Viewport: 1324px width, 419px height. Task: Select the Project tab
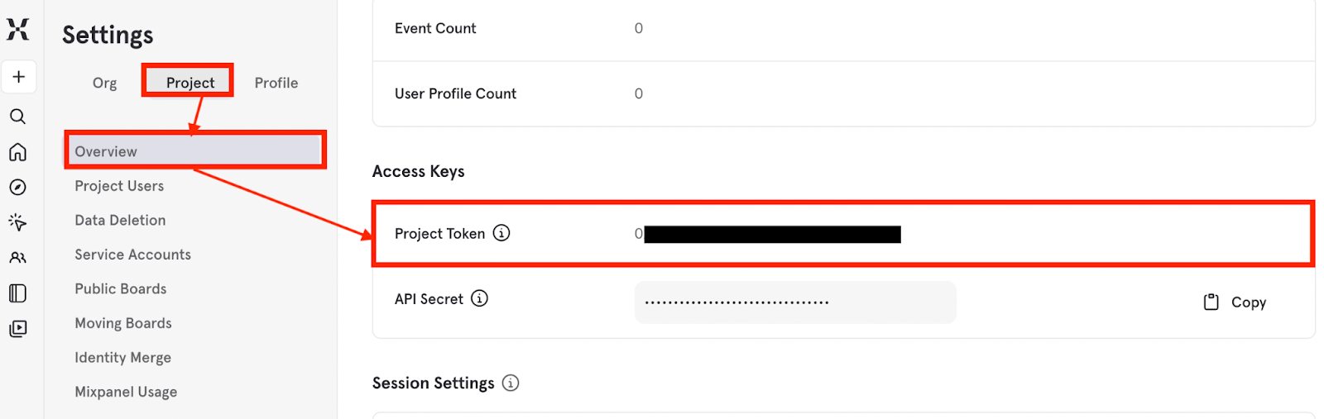click(189, 83)
